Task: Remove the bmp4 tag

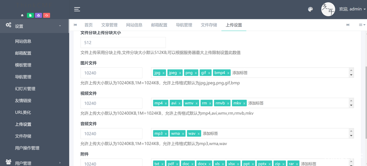Action: click(x=228, y=73)
